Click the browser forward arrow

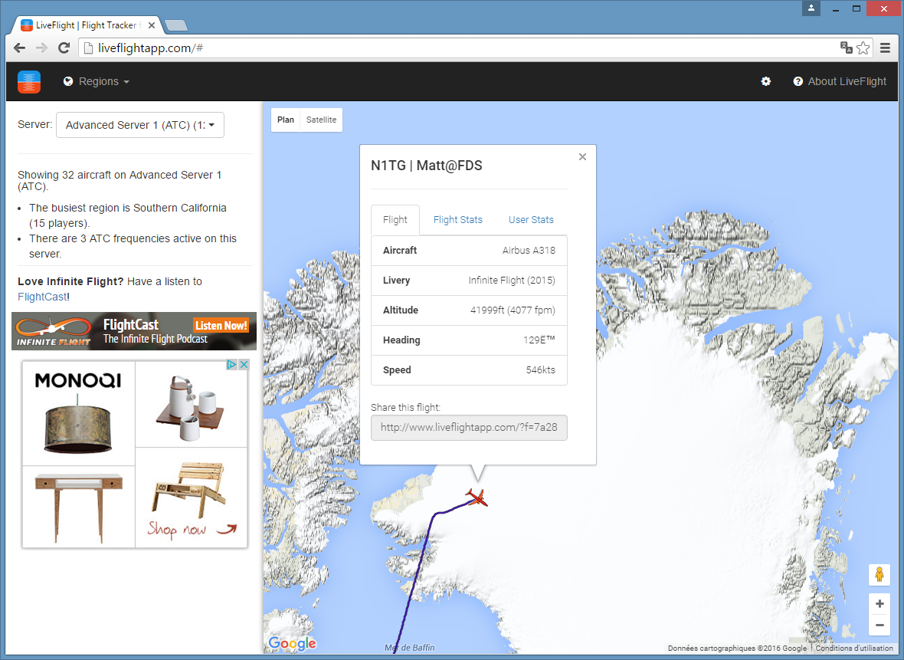point(41,48)
